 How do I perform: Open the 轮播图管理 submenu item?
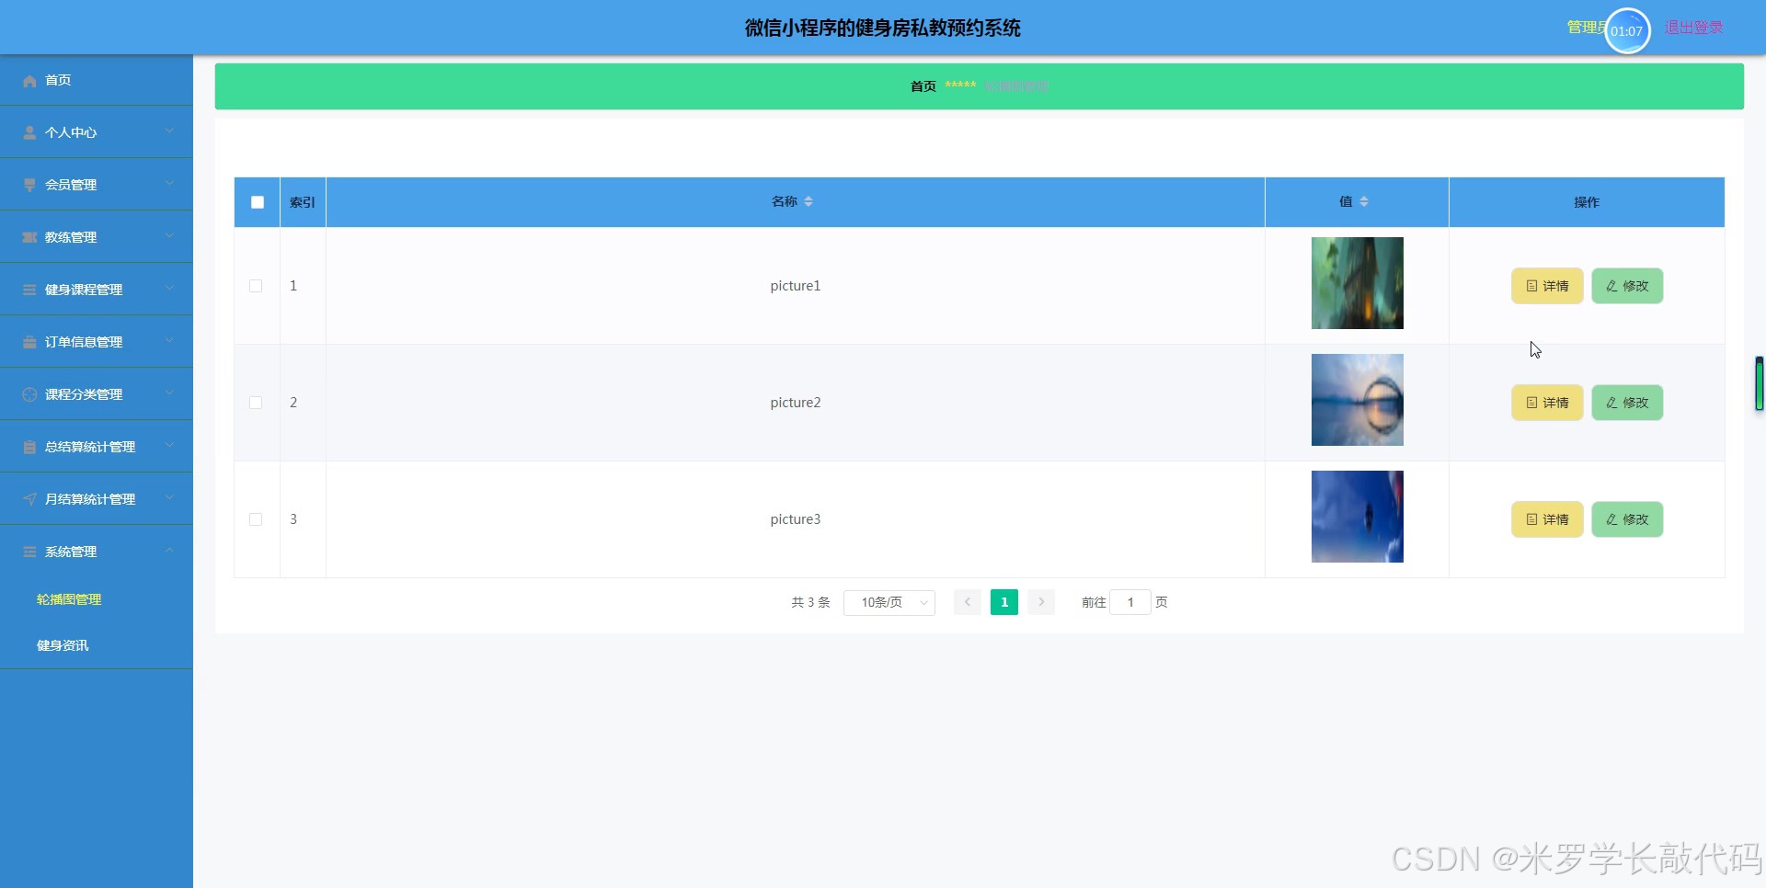pyautogui.click(x=69, y=600)
